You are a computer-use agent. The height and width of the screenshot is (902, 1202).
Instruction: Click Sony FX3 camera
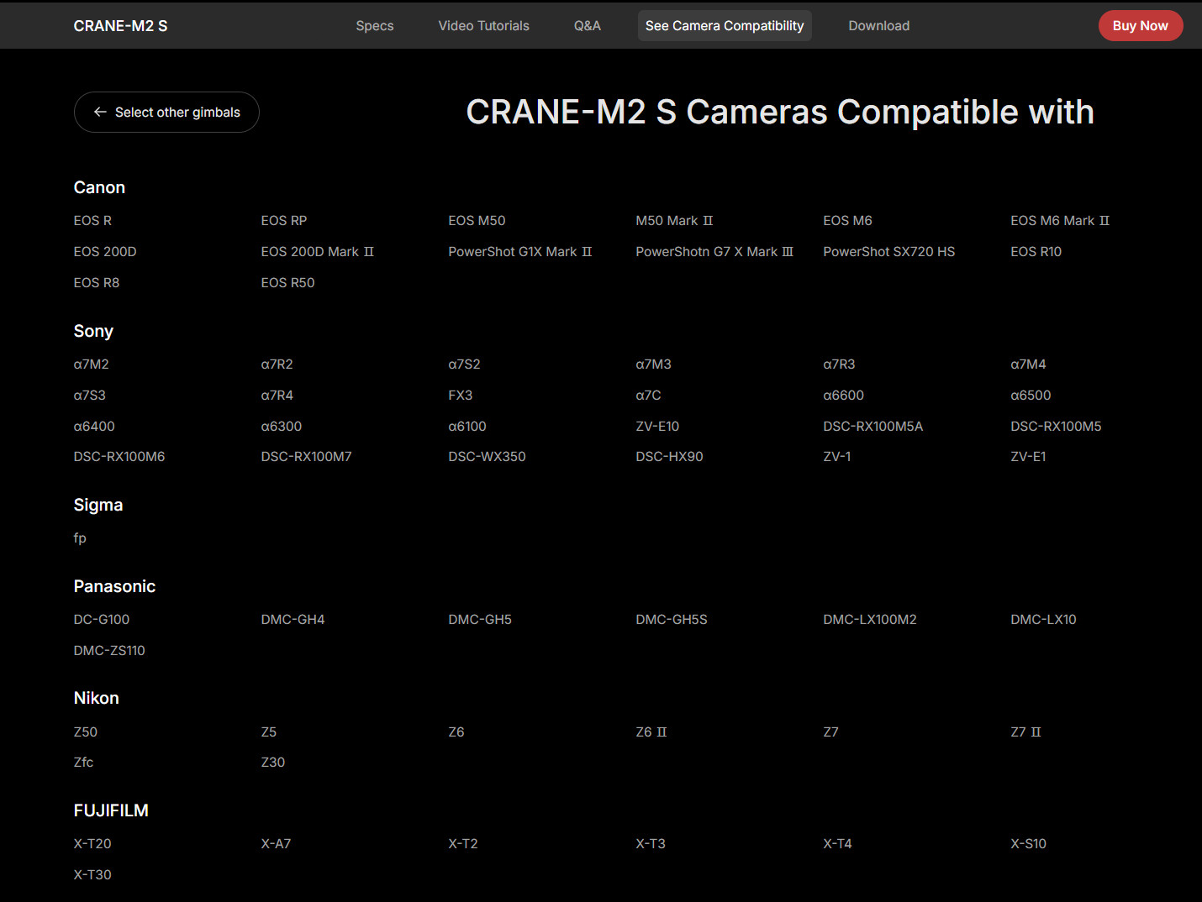pos(461,396)
